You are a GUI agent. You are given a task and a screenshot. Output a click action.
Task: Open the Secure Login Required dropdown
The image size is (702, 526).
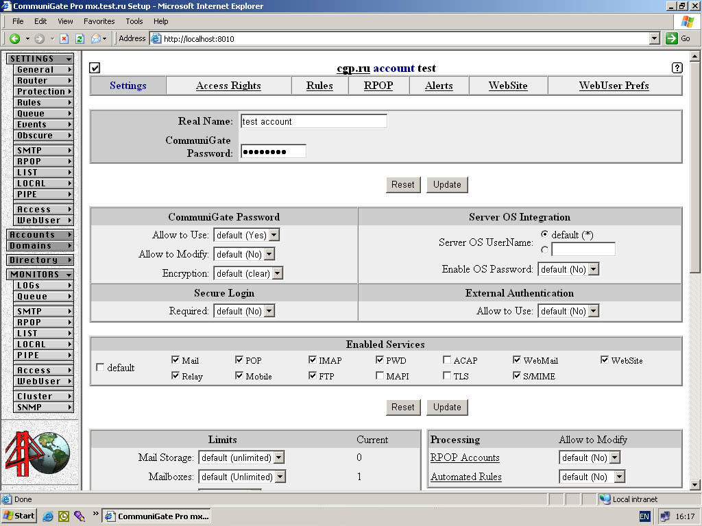[244, 311]
